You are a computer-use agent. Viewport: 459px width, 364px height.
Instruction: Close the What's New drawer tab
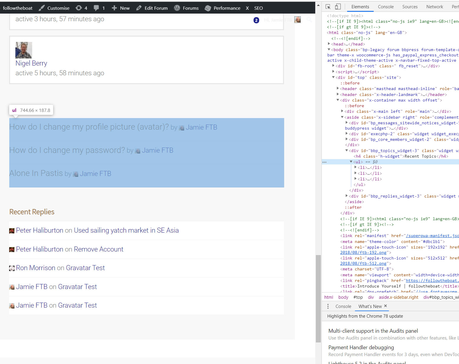(x=386, y=306)
